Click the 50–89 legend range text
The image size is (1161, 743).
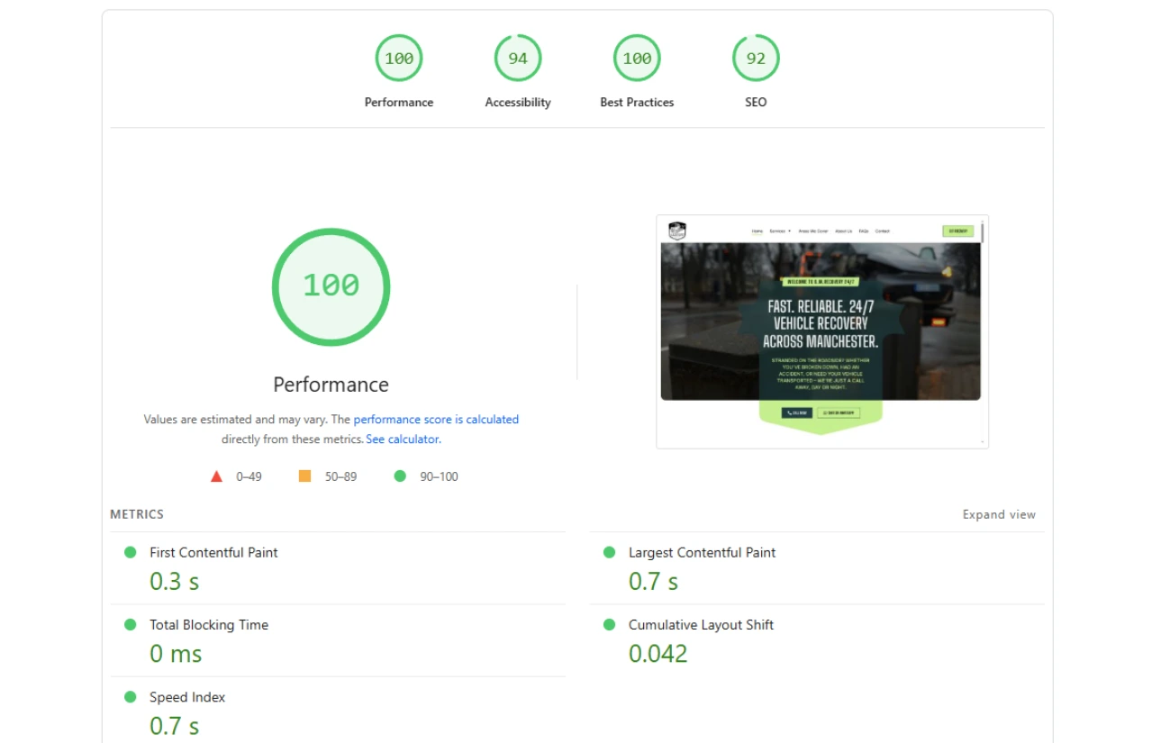point(340,476)
